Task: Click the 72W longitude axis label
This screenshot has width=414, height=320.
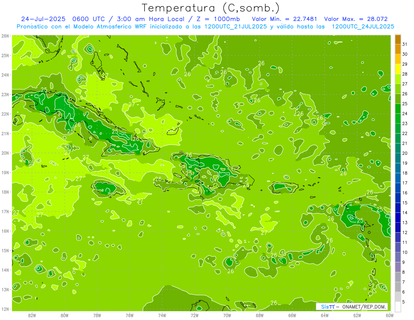Action: point(195,315)
